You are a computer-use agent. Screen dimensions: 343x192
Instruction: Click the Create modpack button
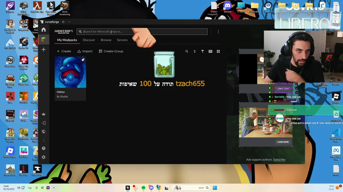pos(64,51)
